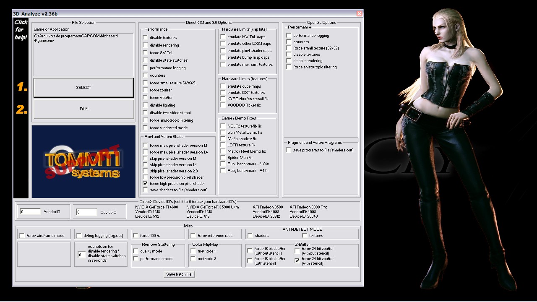This screenshot has height=302, width=537.
Task: Enable Matrox Reef Demo fix
Action: [x=223, y=151]
